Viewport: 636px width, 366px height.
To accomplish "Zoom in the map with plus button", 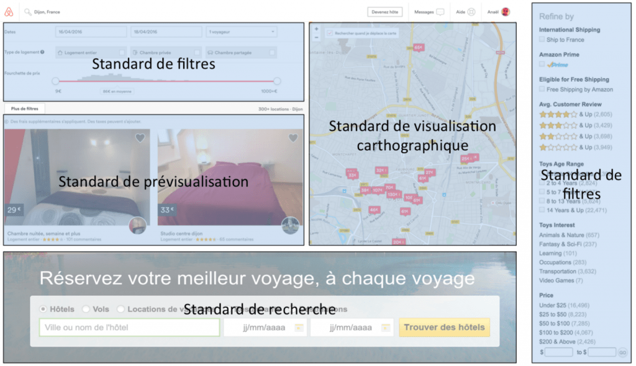I will [x=316, y=29].
